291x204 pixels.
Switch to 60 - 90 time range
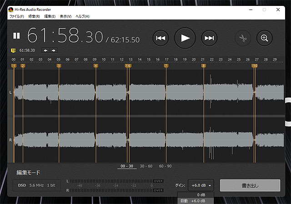(x=166, y=166)
